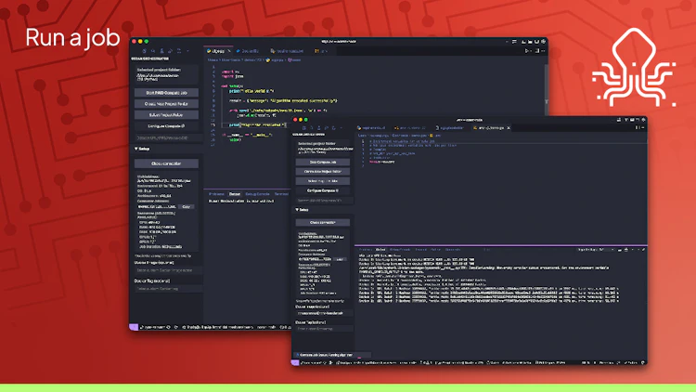Close the algo.py tab in back window

point(229,51)
